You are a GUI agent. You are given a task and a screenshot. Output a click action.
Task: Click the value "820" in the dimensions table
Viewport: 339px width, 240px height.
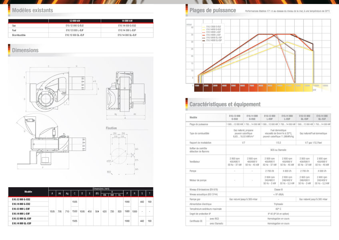pos(120,212)
